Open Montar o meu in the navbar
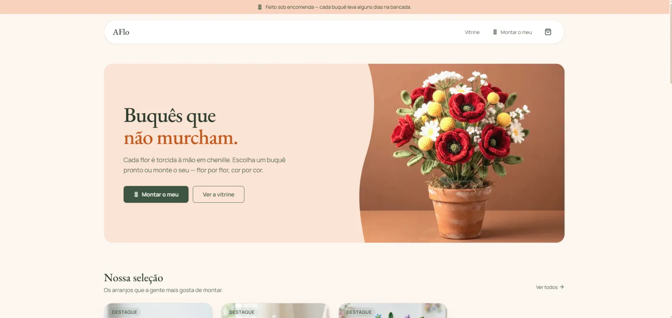This screenshot has height=318, width=672. click(x=512, y=32)
